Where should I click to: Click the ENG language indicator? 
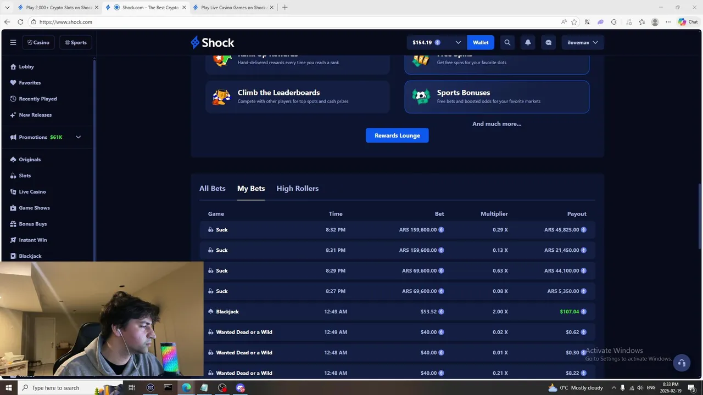point(651,388)
